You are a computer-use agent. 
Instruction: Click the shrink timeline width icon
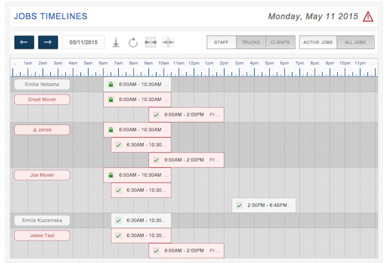tap(168, 42)
